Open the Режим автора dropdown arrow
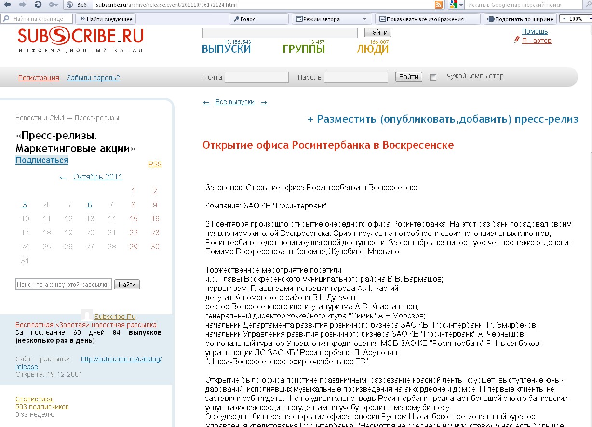This screenshot has height=427, width=592. coord(365,19)
